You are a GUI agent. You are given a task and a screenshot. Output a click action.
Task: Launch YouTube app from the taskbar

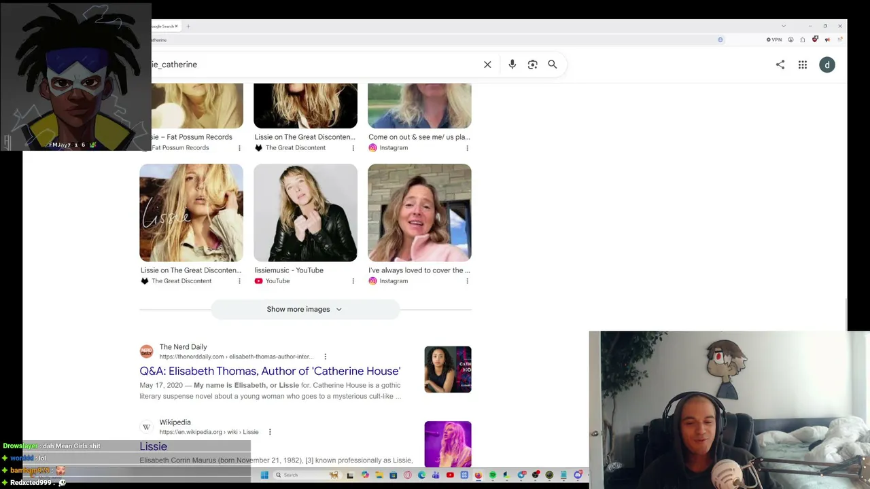tap(450, 475)
